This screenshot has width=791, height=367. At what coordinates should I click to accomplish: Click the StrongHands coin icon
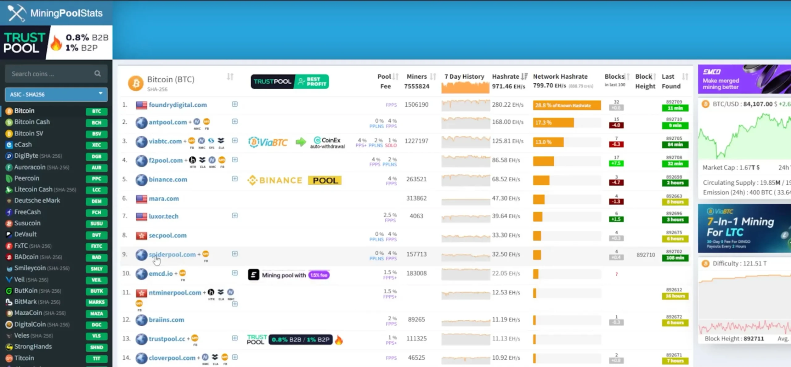click(9, 347)
